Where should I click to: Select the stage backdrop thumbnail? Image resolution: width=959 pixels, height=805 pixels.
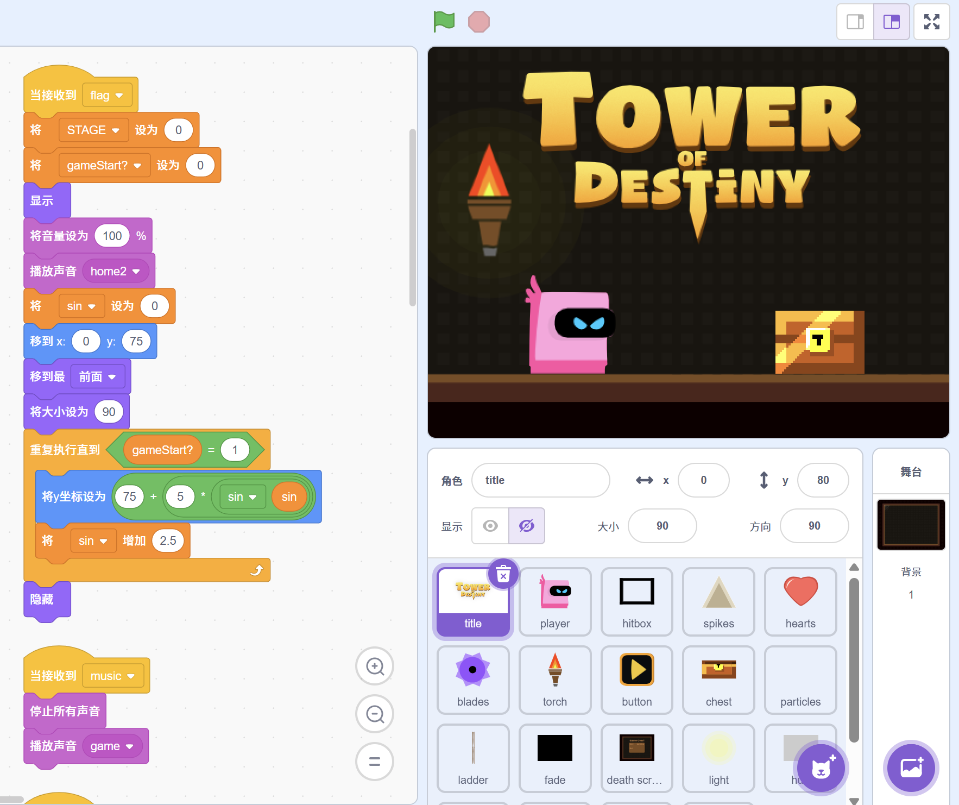pos(911,525)
